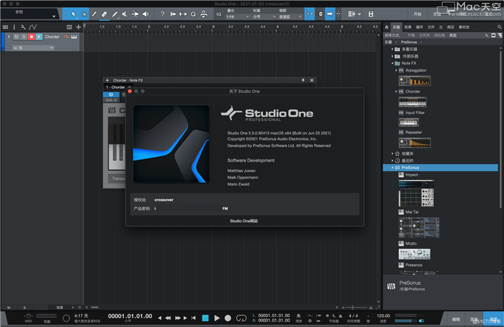Open the snap 自适应 dropdown
Viewport: 504px width, 327px height.
[x=290, y=17]
